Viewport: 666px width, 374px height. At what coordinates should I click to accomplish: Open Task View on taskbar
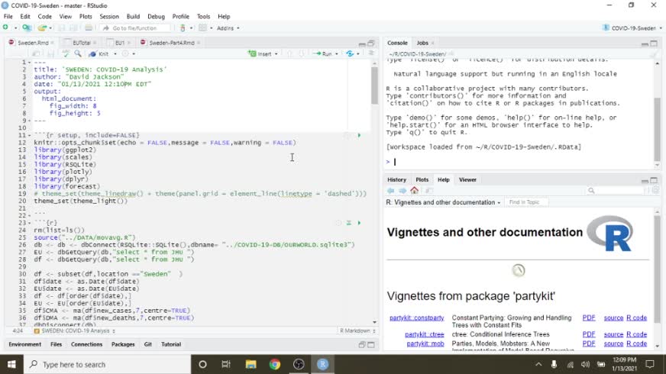pyautogui.click(x=226, y=364)
